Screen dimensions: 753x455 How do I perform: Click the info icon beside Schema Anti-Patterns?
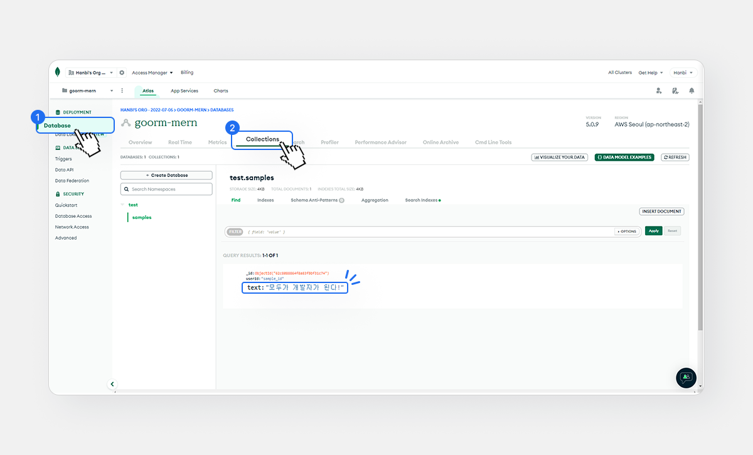click(342, 200)
